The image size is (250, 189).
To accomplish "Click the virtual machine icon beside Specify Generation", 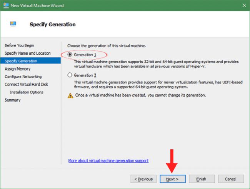I will click(x=13, y=24).
